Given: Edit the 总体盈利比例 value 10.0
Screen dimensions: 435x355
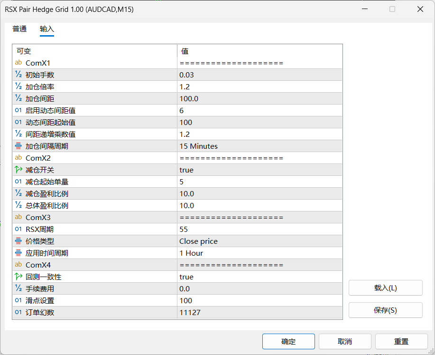Looking at the screenshot, I should click(259, 205).
